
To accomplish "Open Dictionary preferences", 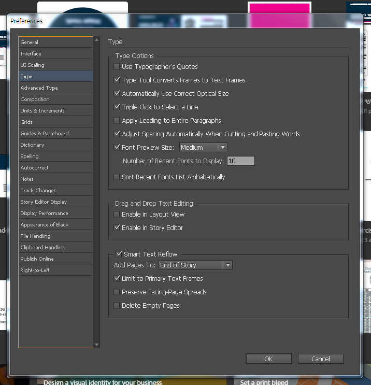I will click(x=56, y=145).
